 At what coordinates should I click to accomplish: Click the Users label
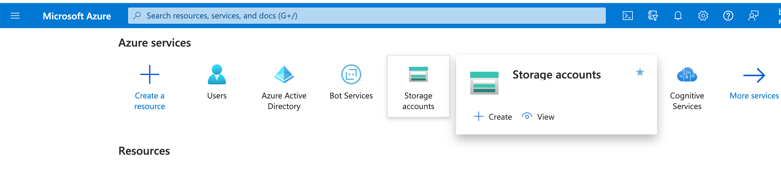click(x=217, y=96)
